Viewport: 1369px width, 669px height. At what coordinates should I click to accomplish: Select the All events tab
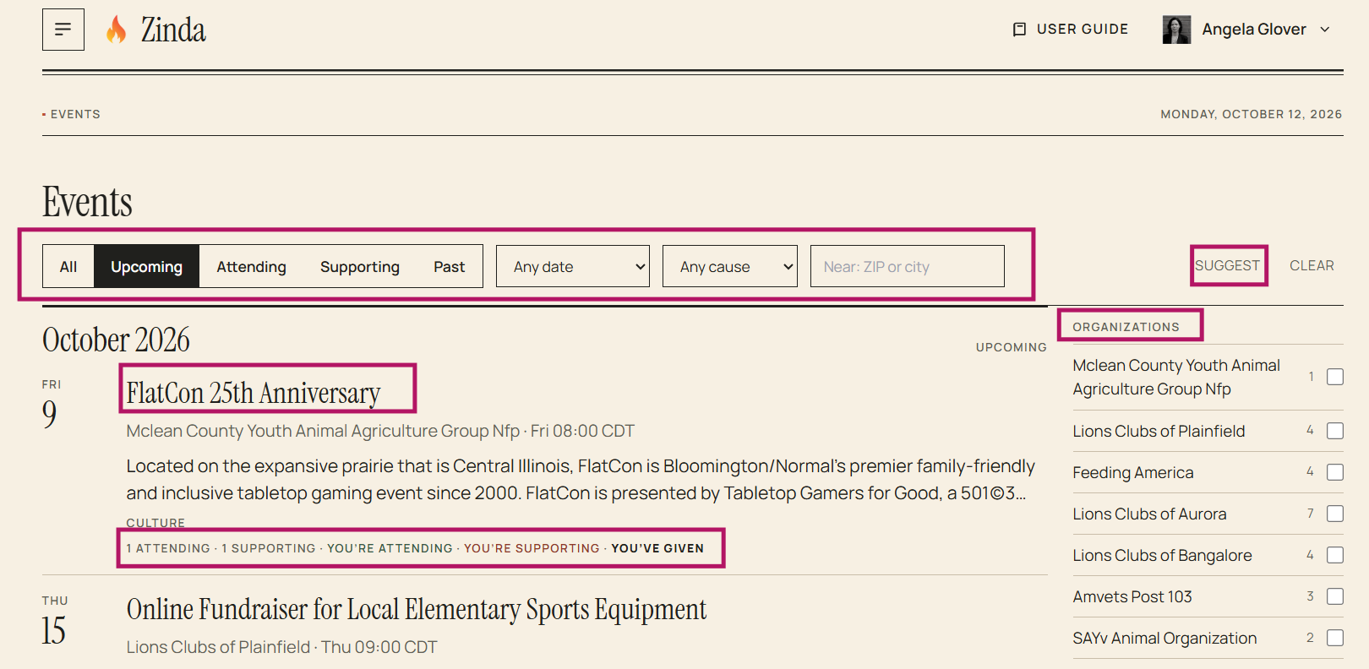click(x=68, y=266)
